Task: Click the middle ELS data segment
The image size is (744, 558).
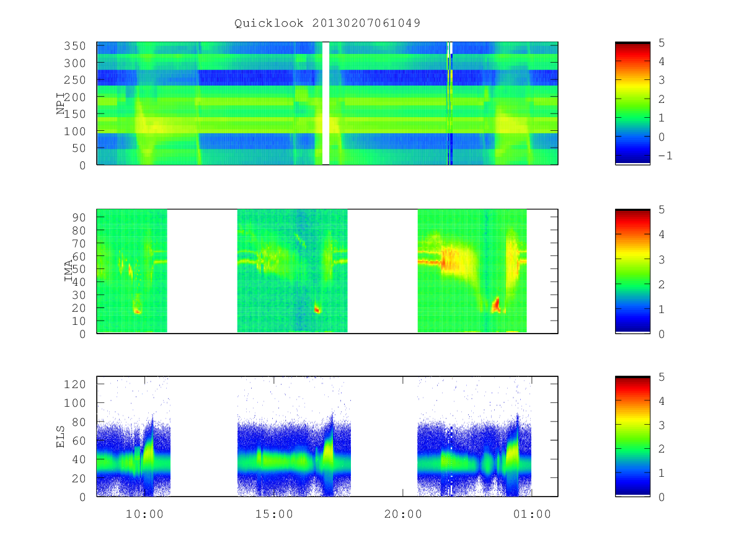Action: pos(294,436)
